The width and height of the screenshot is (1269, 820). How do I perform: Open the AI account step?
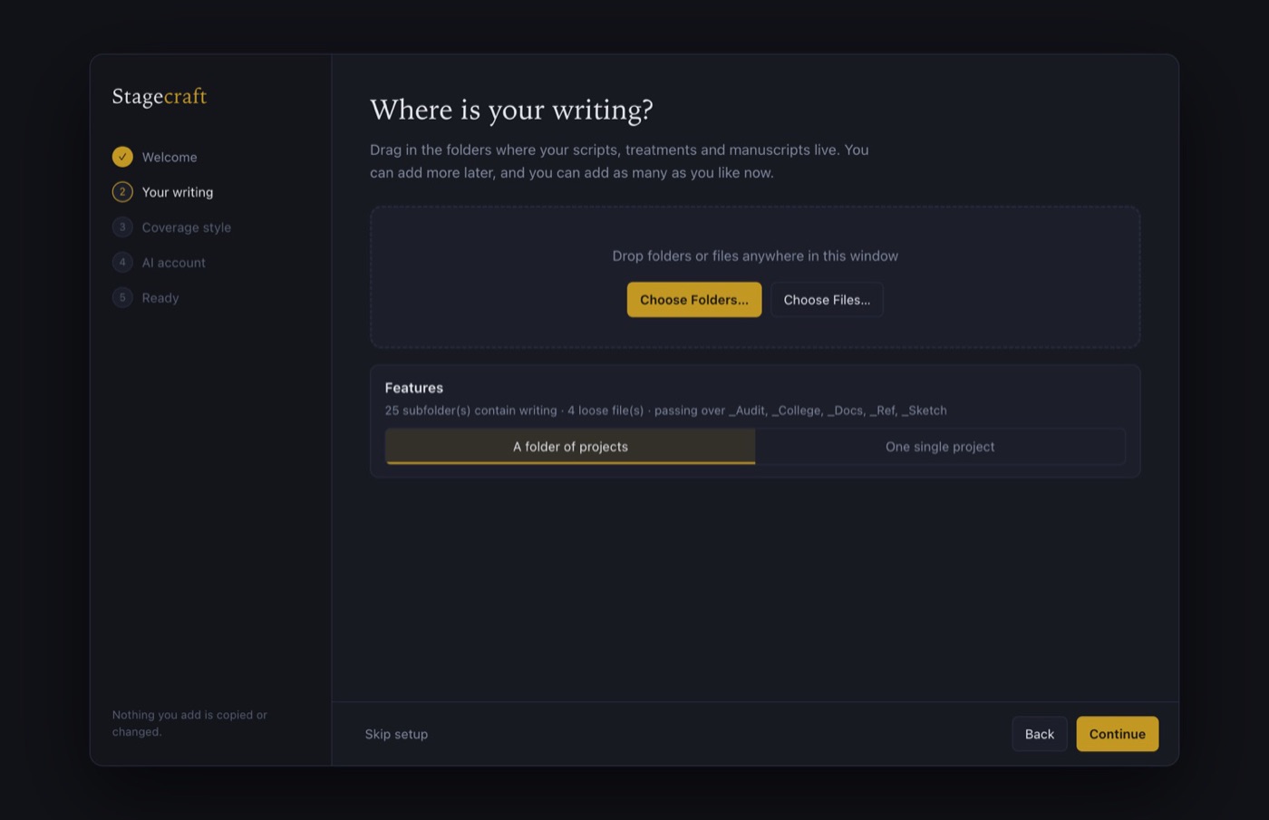(x=174, y=264)
